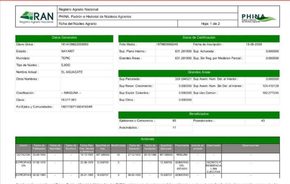This screenshot has height=184, width=290.
Task: Select the Datos de Certificación section header
Action: [x=198, y=37]
